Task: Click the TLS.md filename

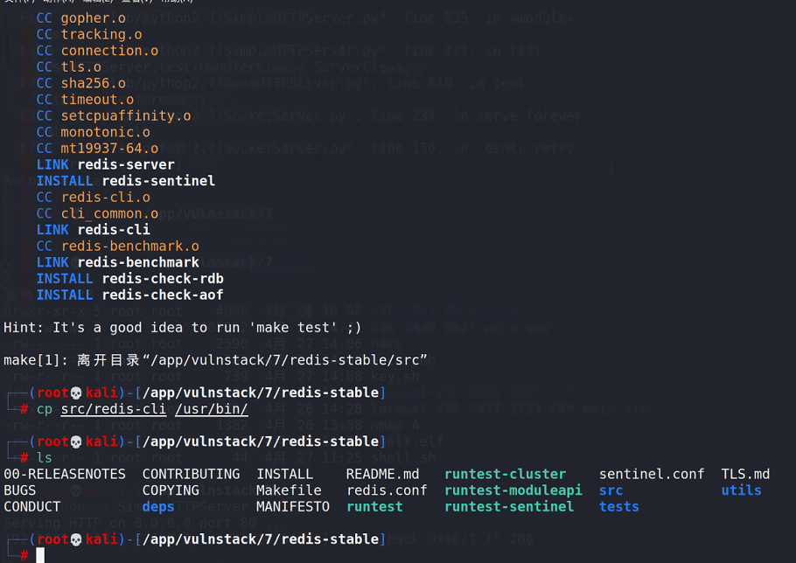Action: (745, 473)
